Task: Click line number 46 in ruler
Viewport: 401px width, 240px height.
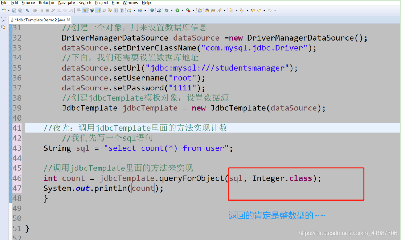Action: click(17, 178)
